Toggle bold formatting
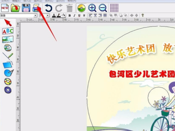This screenshot has height=131, width=175. [x=69, y=15]
